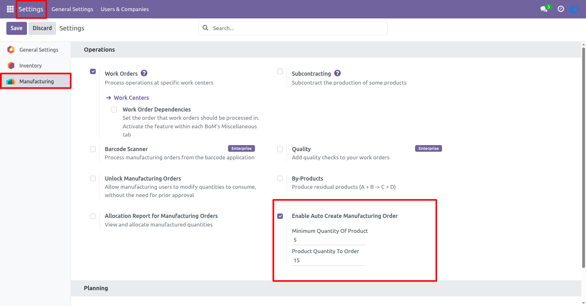
Task: Open the apps grid menu icon
Action: pos(10,9)
